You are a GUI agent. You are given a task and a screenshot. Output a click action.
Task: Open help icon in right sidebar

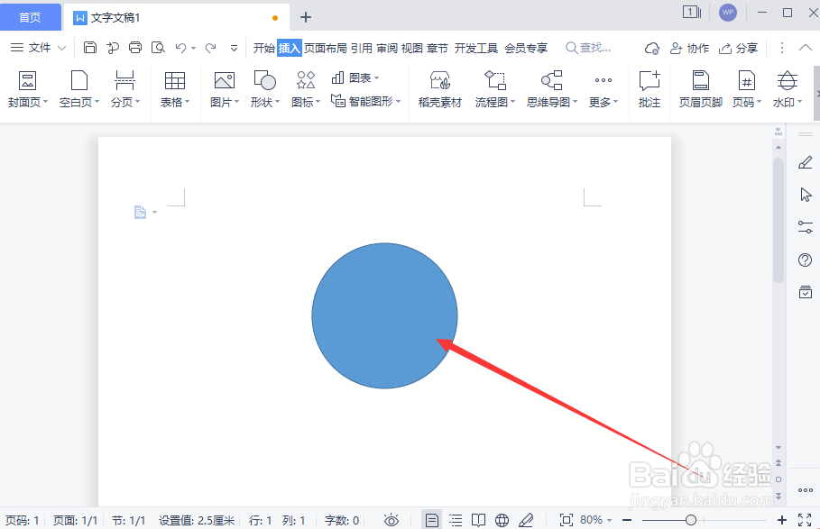(x=806, y=260)
